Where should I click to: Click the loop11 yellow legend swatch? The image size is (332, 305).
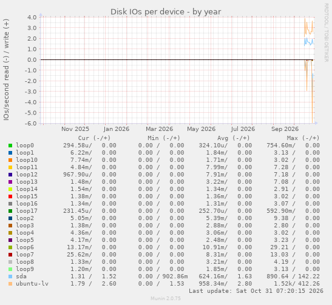tap(10, 167)
